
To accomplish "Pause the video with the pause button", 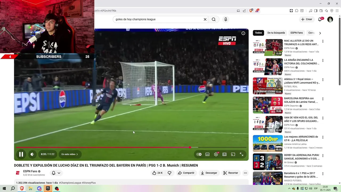I will click(x=21, y=154).
